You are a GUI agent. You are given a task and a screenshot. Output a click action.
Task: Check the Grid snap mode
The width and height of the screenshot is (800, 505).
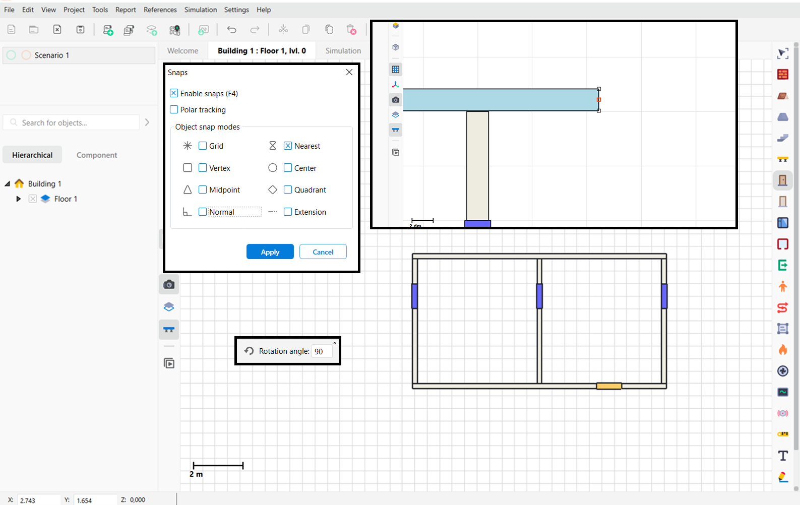pos(203,146)
